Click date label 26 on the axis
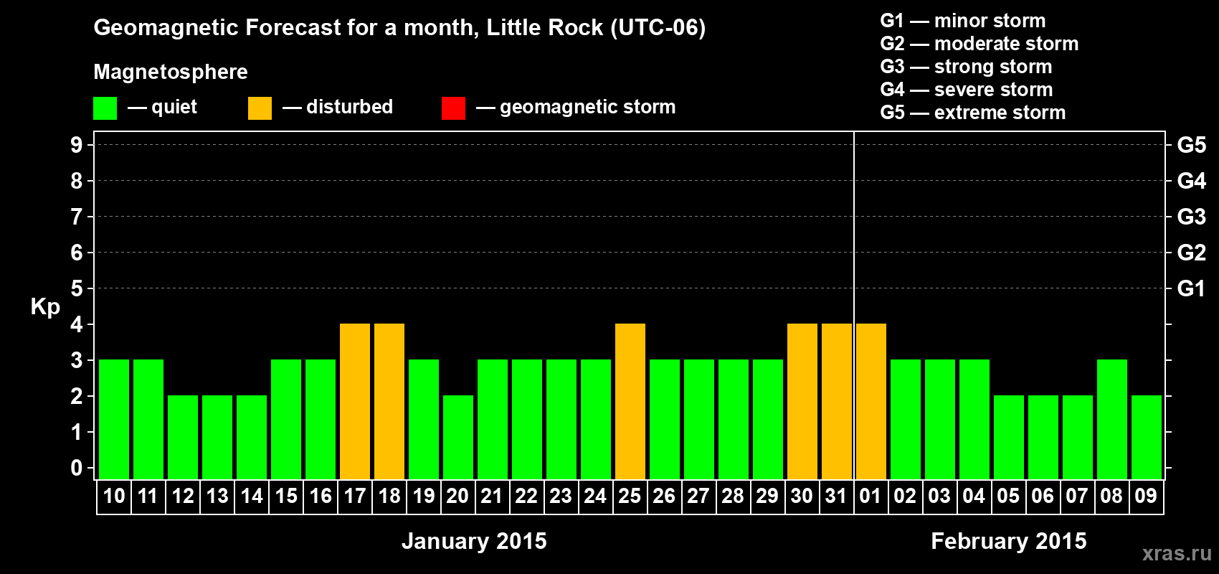 [x=664, y=496]
